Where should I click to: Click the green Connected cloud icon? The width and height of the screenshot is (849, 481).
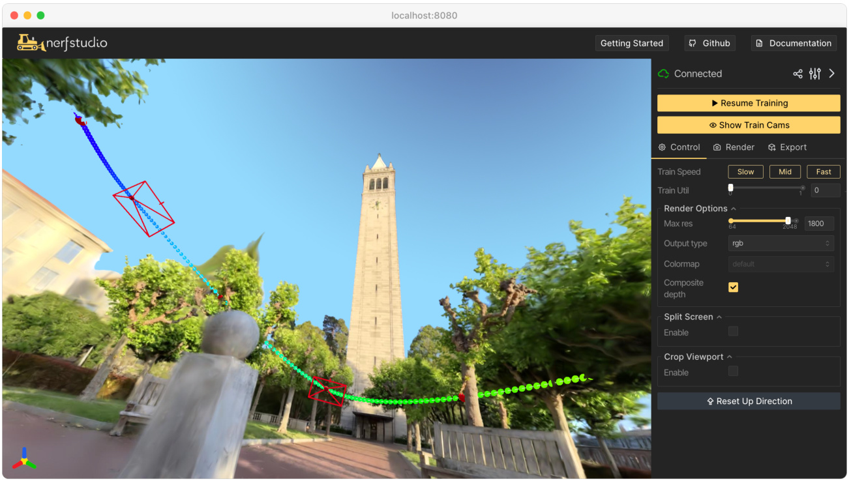(664, 74)
